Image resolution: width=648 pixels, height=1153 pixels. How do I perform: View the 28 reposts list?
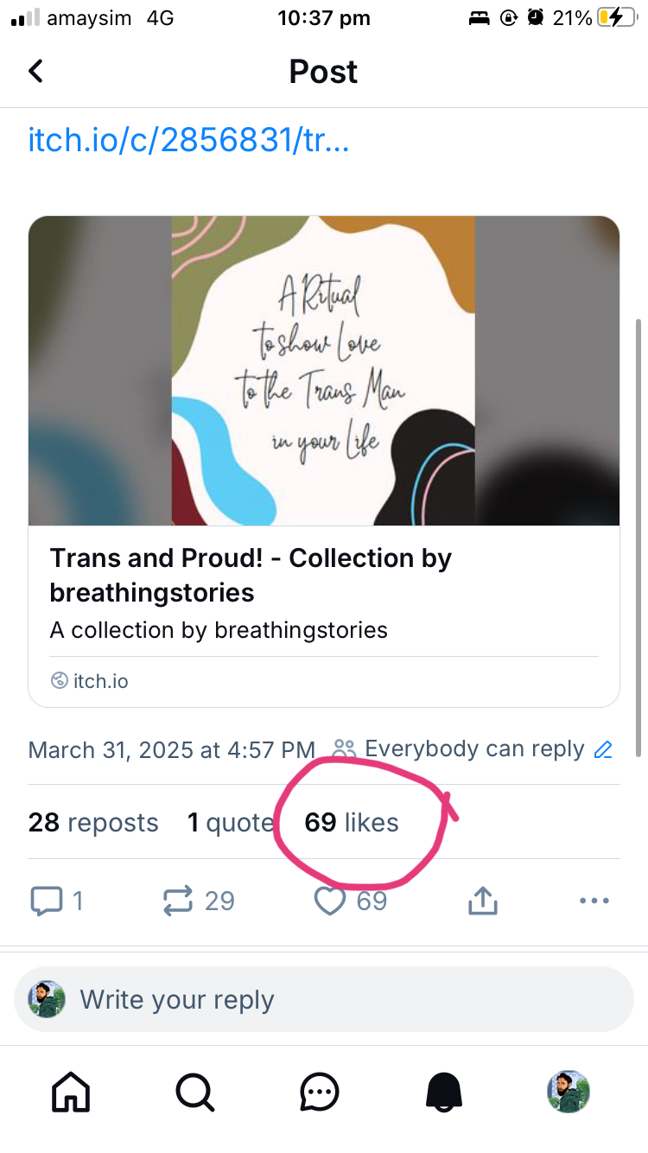tap(93, 822)
